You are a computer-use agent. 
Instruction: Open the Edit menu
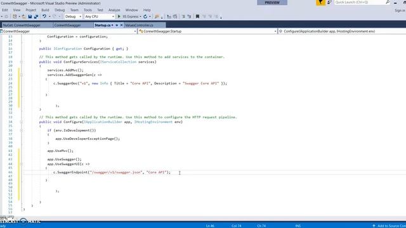(x=5, y=10)
